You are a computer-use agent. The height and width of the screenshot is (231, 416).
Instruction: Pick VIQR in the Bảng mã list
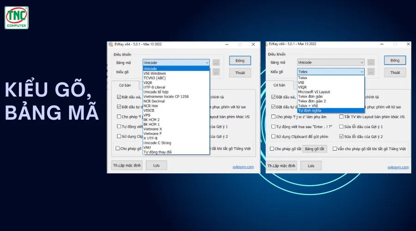coord(176,83)
